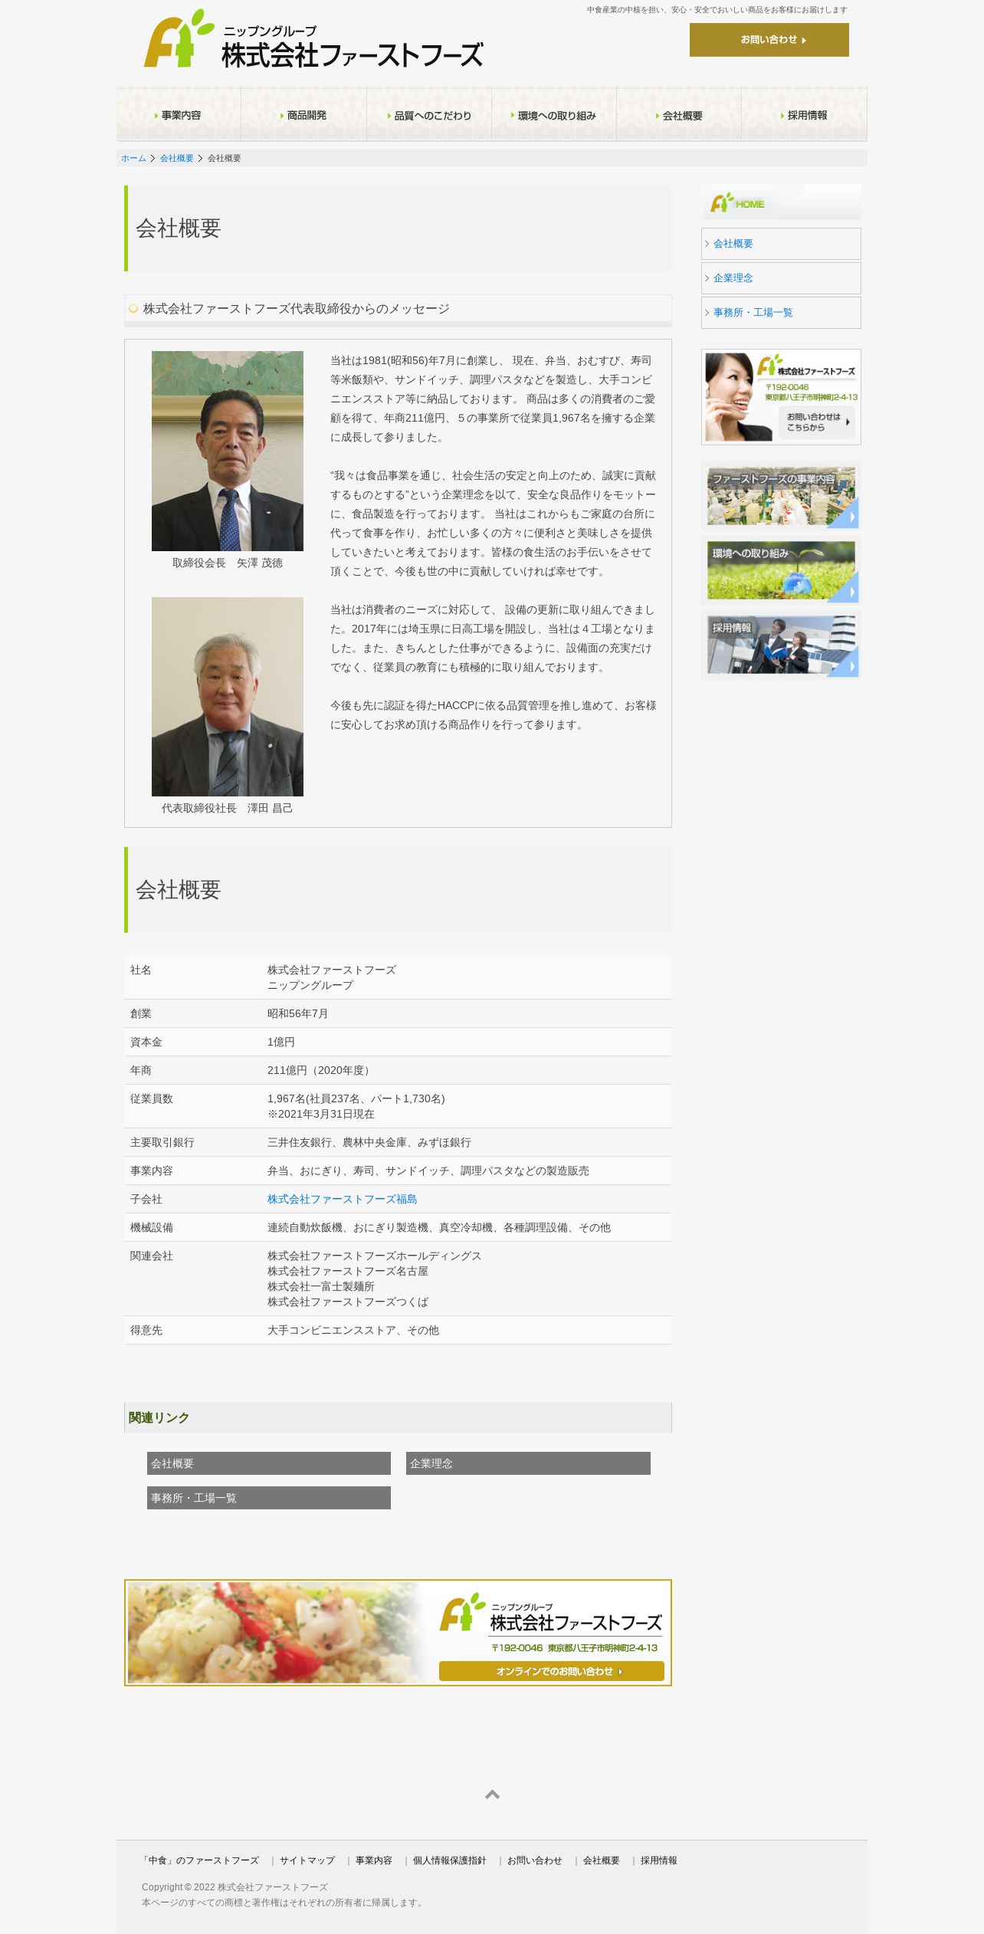Click the gray 事務所・工場一覧 related button

coord(269,1498)
